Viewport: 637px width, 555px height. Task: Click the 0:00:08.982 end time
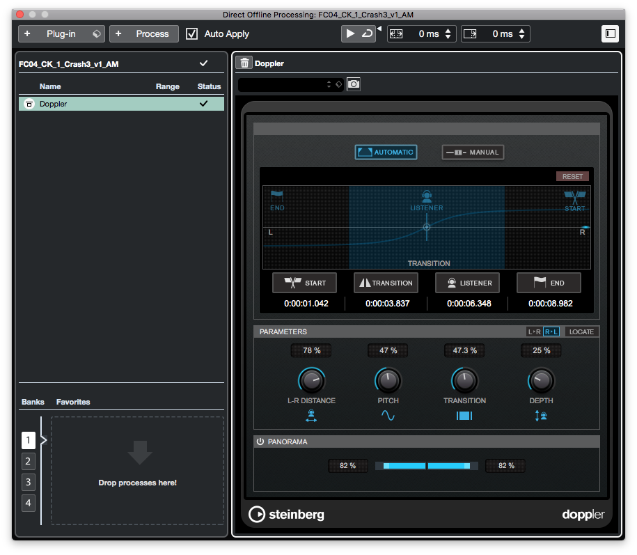coord(550,304)
